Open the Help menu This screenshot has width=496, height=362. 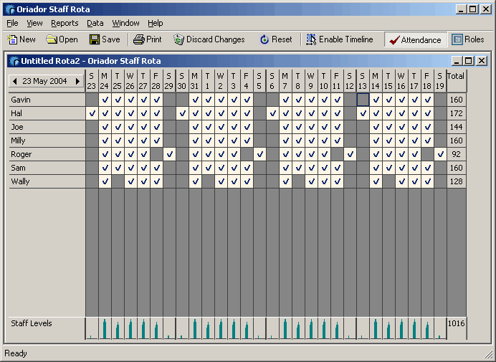tap(156, 23)
